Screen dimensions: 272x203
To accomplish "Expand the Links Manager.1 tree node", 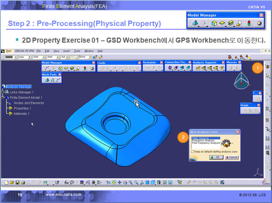I will 3,92.
